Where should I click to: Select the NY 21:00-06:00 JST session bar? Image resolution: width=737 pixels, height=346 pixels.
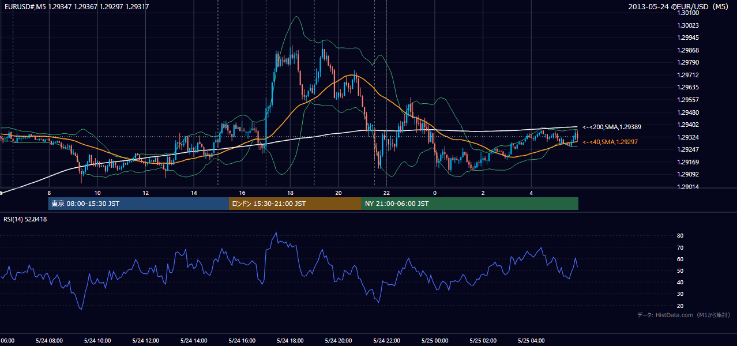(470, 204)
